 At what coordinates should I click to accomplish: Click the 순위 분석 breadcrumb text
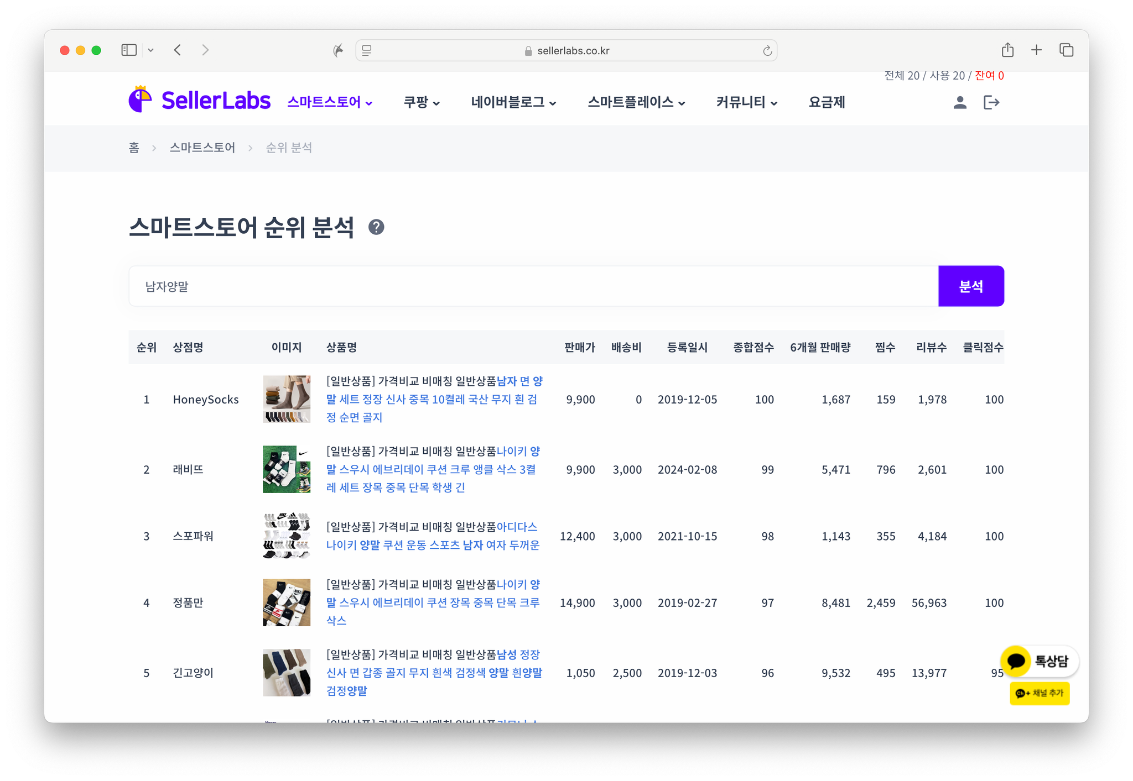[289, 148]
